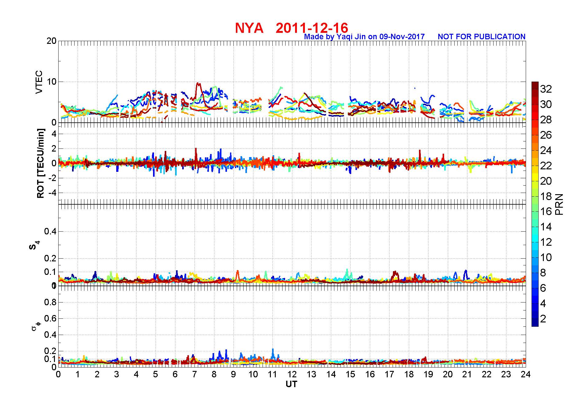Click UT axis tick label 17
Screen dimensions: 584x408
[x=389, y=374]
